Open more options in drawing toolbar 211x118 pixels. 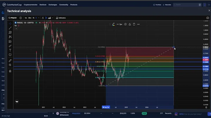138,24
